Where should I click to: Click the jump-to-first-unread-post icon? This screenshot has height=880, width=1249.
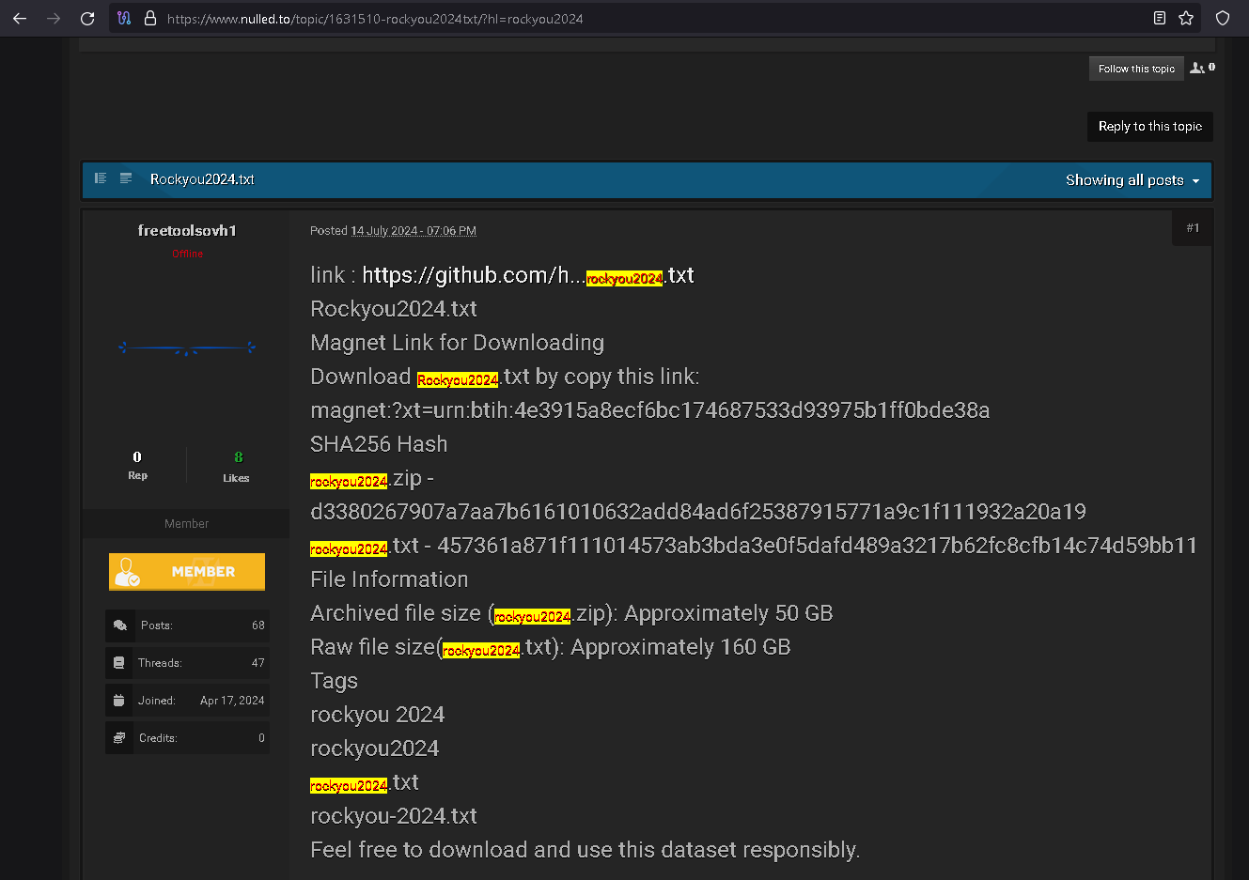coord(101,178)
